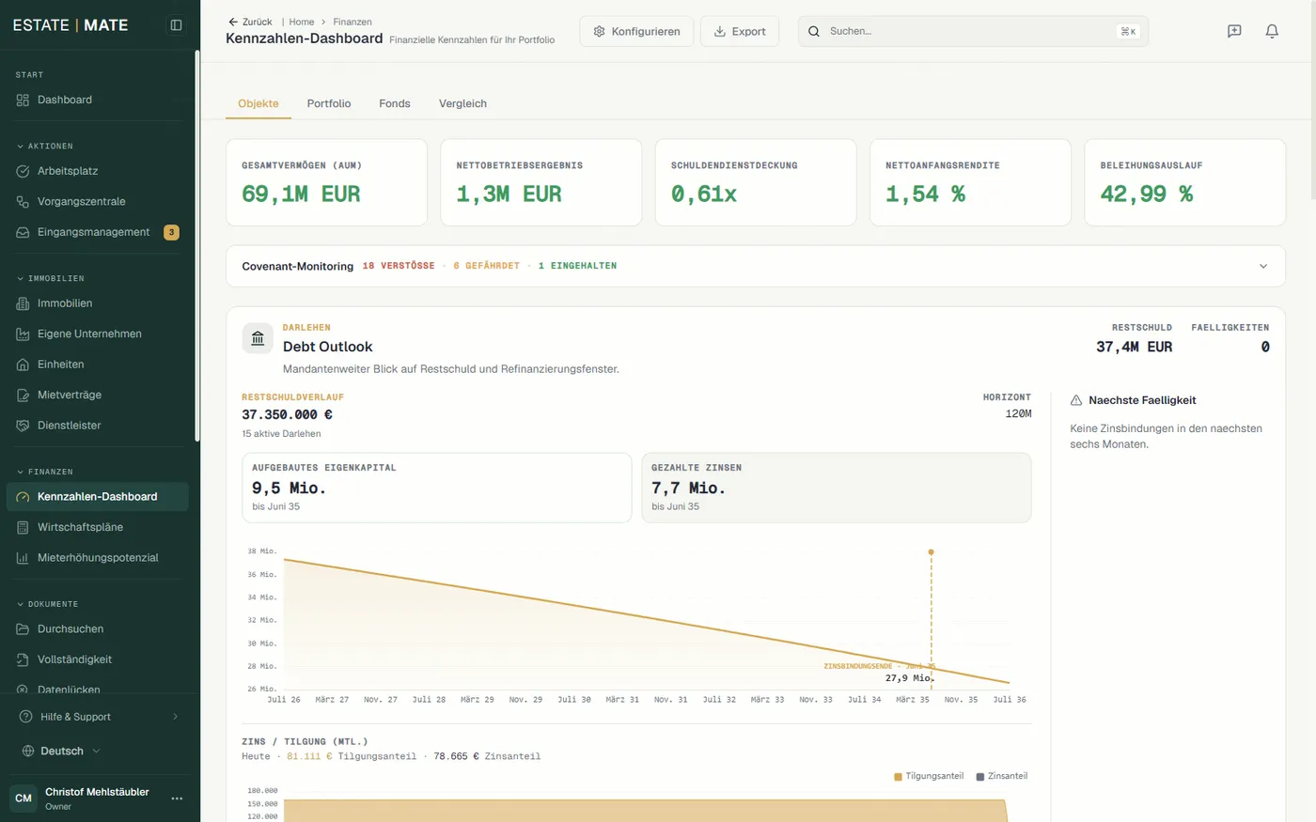Toggle the sidebar collapse icon
Viewport: 1316px width, 822px height.
[176, 25]
